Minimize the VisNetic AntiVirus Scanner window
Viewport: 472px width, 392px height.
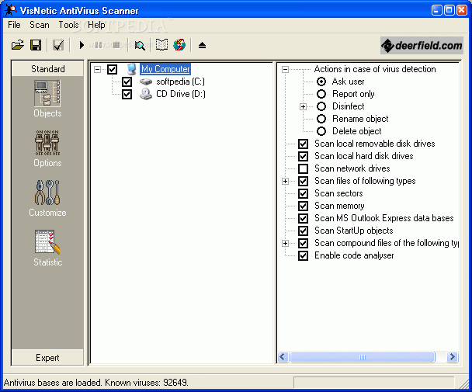coord(437,10)
